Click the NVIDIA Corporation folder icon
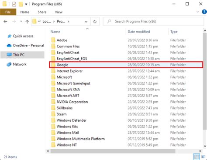Viewport: 207px width, 160px height. [x=53, y=102]
